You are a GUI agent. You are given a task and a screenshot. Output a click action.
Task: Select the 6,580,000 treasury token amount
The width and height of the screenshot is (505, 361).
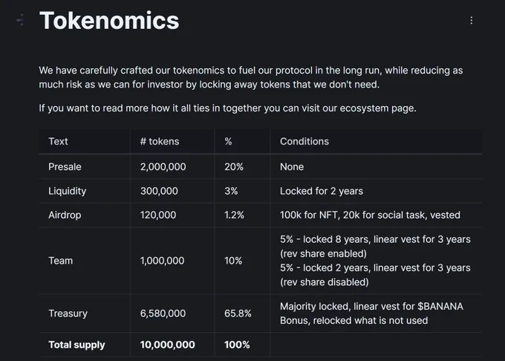click(x=163, y=313)
